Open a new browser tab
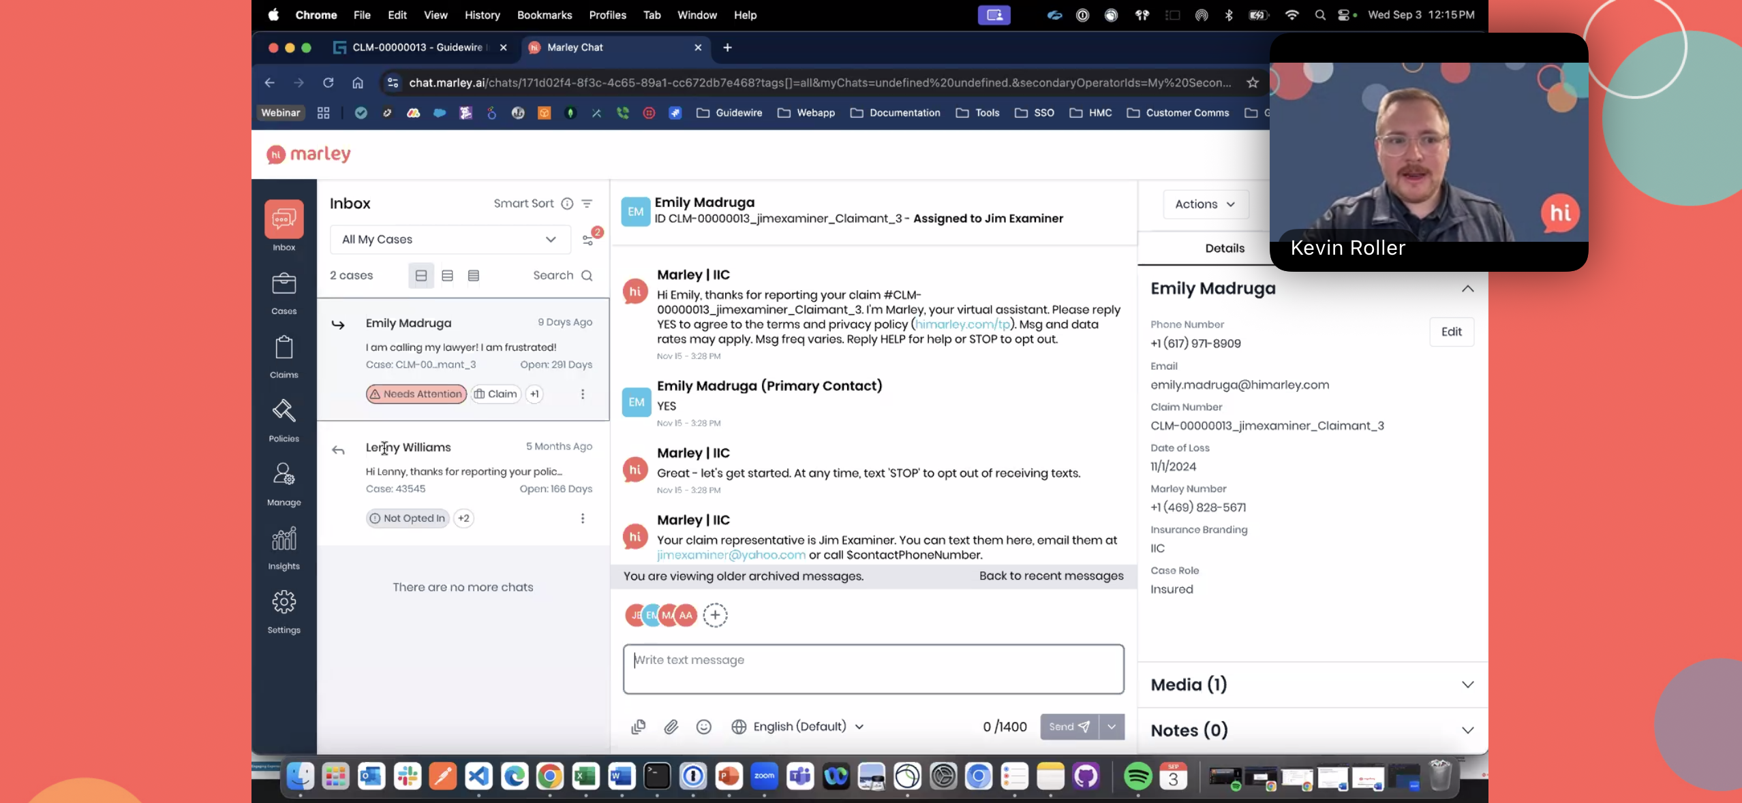Screen dimensions: 1742x803 click(x=727, y=47)
